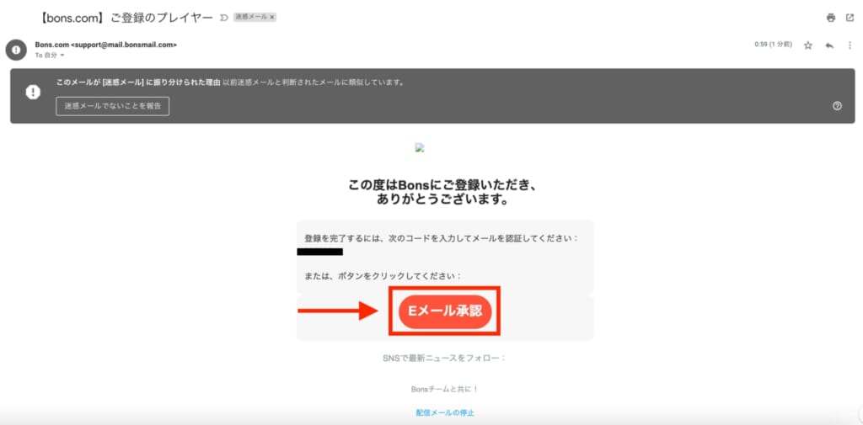Print this email via printer icon
Viewport: 863px width, 425px height.
tap(830, 18)
